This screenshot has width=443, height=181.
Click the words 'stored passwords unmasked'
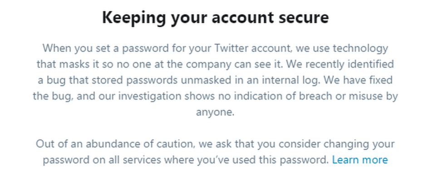(159, 81)
